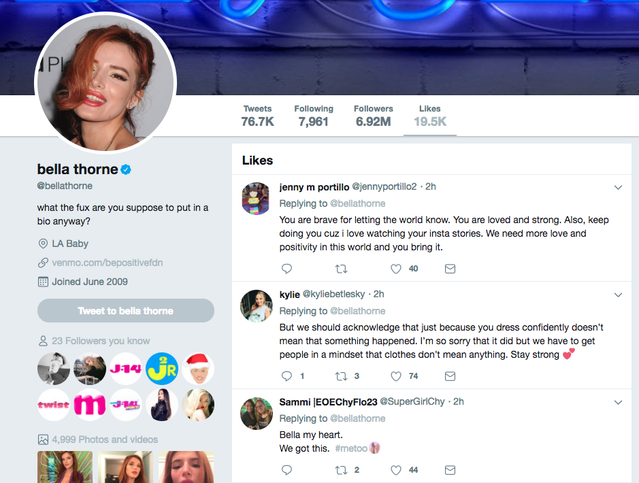The width and height of the screenshot is (639, 483).
Task: Click heart on Sammi's tweet
Action: click(x=396, y=470)
